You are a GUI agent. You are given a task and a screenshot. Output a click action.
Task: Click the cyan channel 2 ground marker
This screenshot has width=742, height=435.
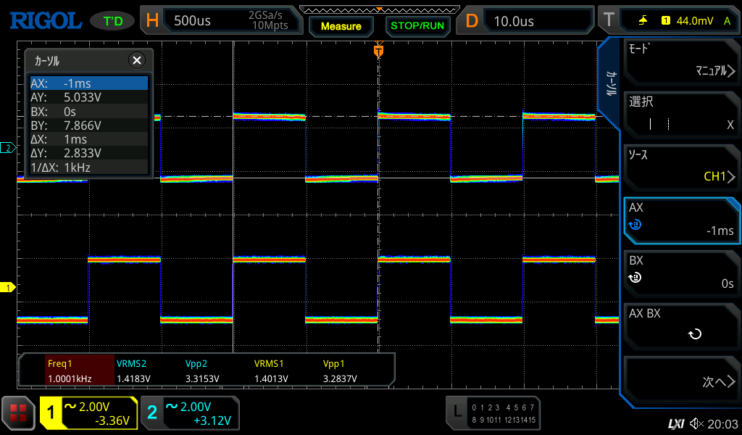[8, 148]
